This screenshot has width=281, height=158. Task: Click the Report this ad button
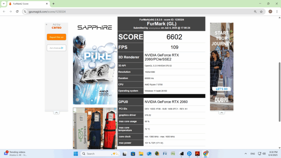point(57,37)
